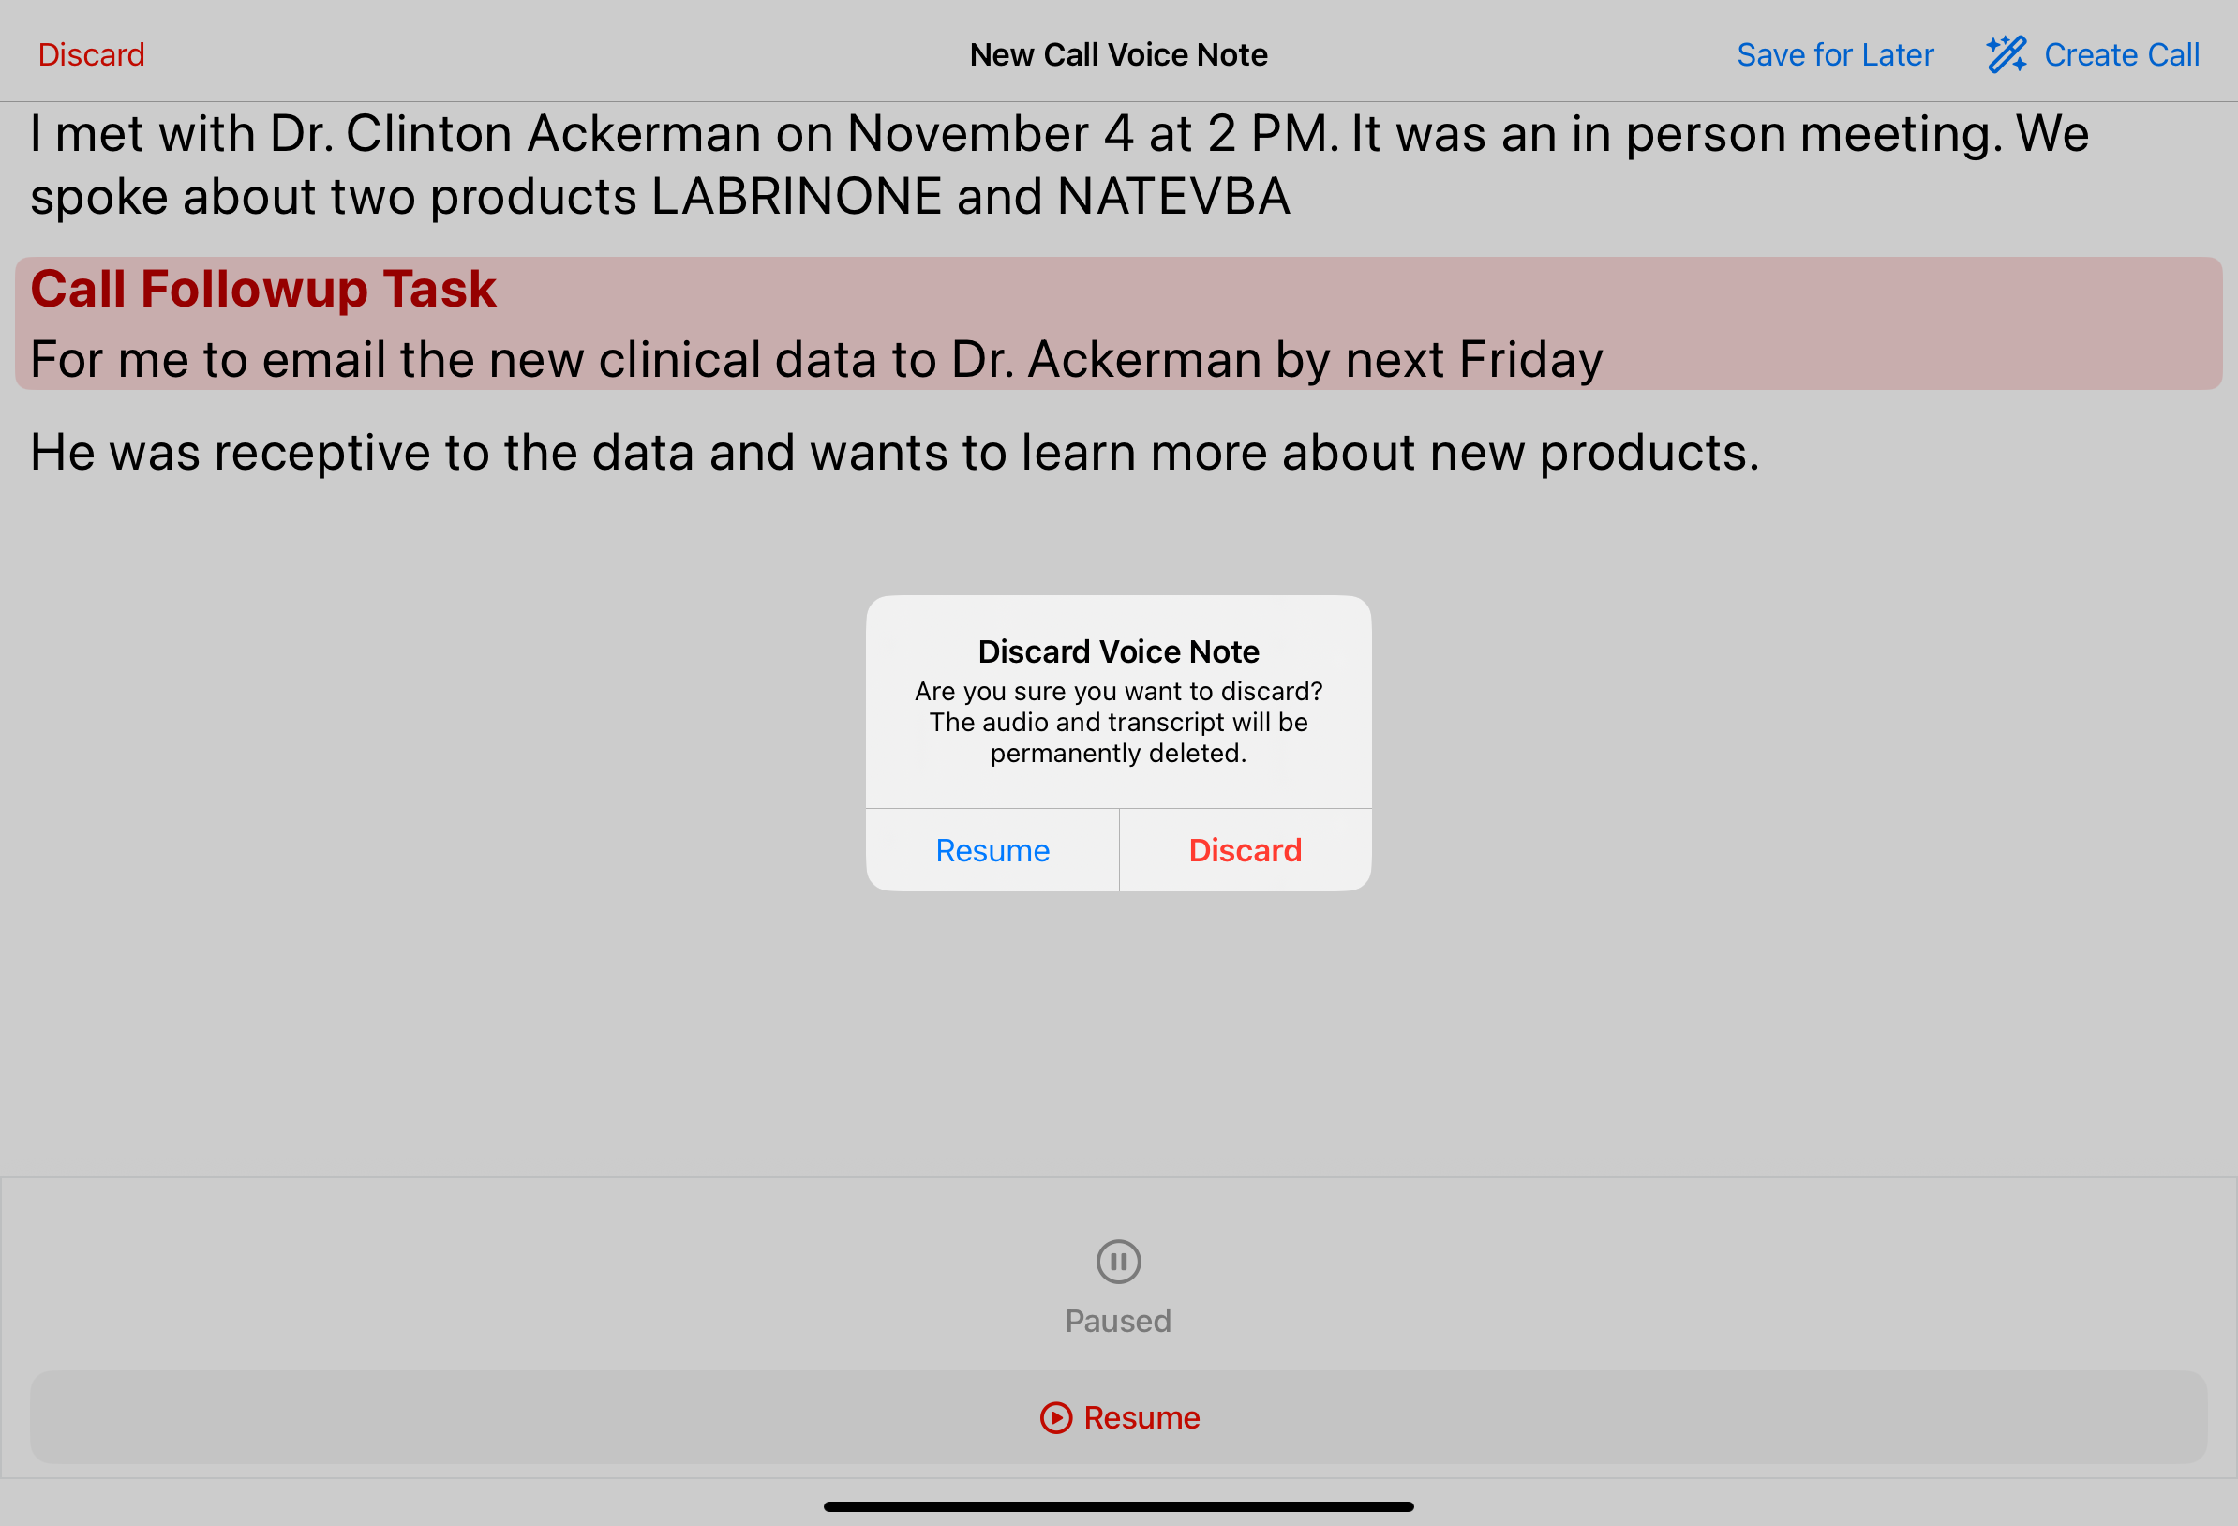Click the LABRINONE and NATEVBA products line
The image size is (2238, 1526).
point(660,197)
